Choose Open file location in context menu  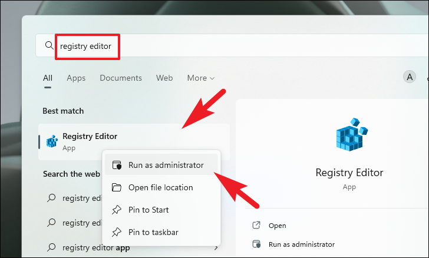(x=161, y=187)
